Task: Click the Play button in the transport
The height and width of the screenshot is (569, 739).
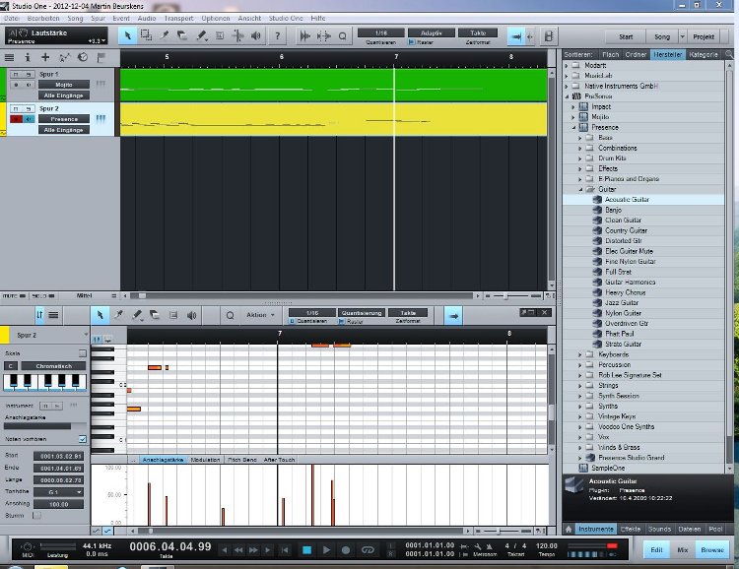Action: (326, 549)
